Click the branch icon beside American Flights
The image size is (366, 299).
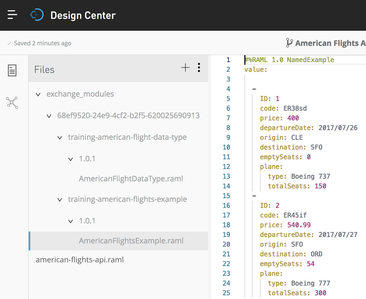[x=289, y=43]
